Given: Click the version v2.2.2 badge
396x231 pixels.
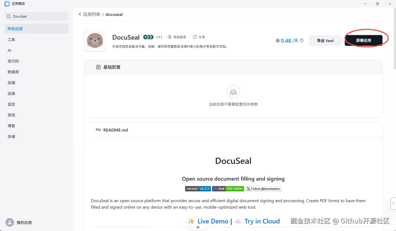Looking at the screenshot, I should pos(198,189).
